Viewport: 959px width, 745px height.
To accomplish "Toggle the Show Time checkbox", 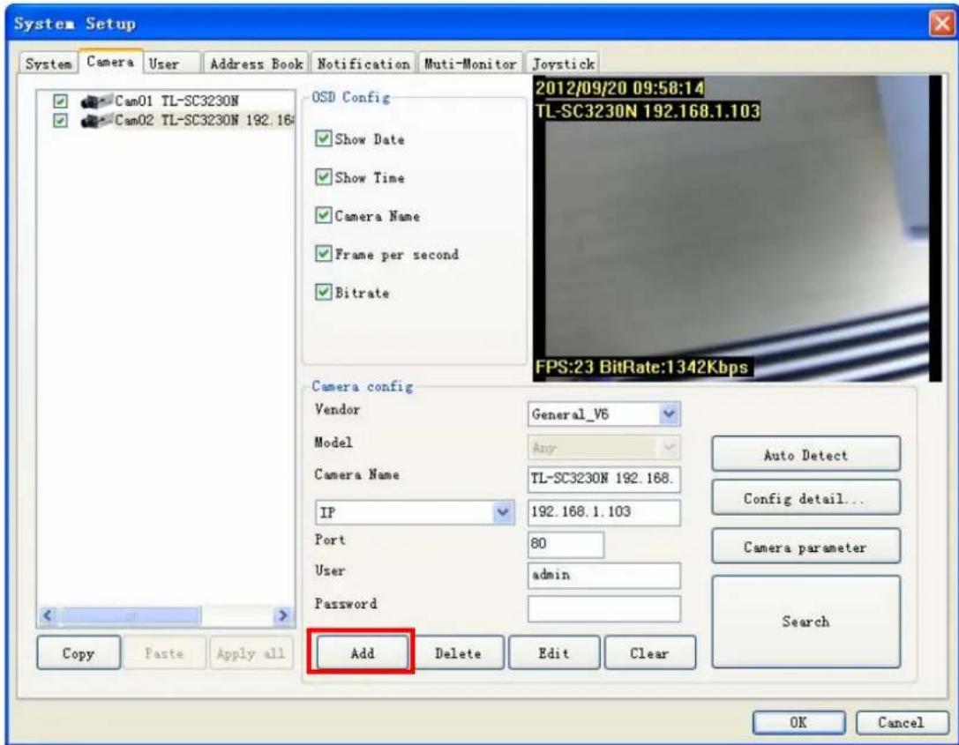I will tap(324, 177).
